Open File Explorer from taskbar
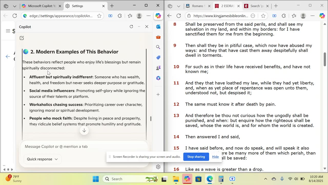 (x=176, y=179)
